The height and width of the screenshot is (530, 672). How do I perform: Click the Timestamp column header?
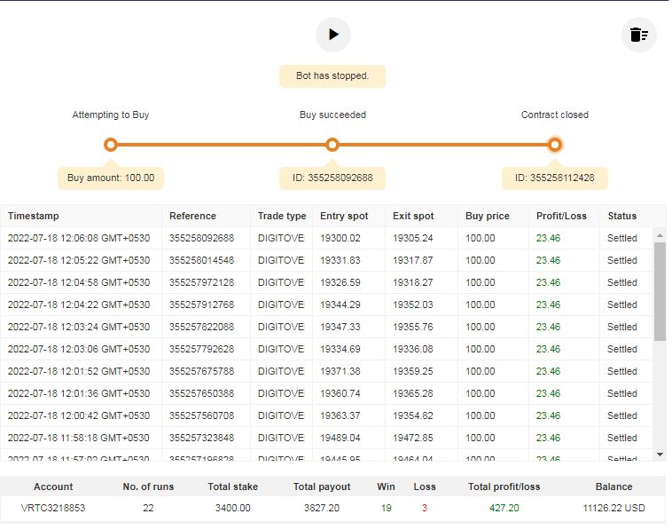[x=34, y=216]
